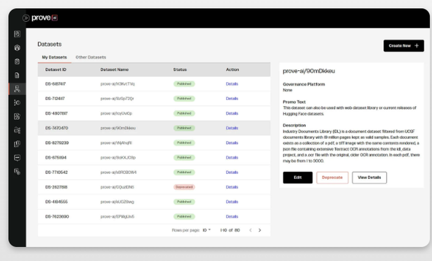Select the user management icon in sidebar
Viewport: 432px width, 261px height.
pos(17,130)
